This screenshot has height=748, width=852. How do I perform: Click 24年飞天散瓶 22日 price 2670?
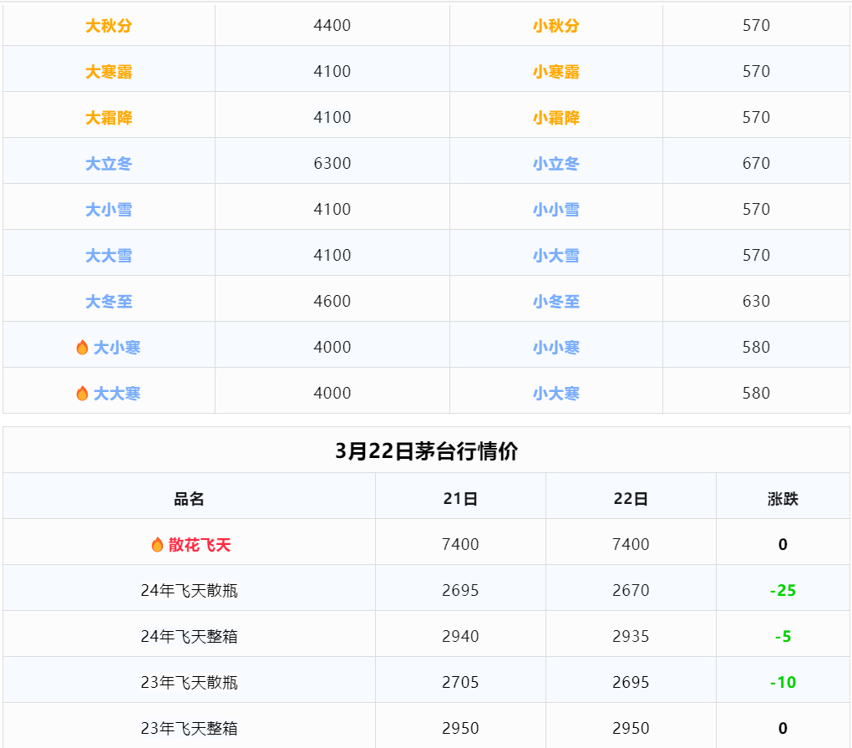631,590
